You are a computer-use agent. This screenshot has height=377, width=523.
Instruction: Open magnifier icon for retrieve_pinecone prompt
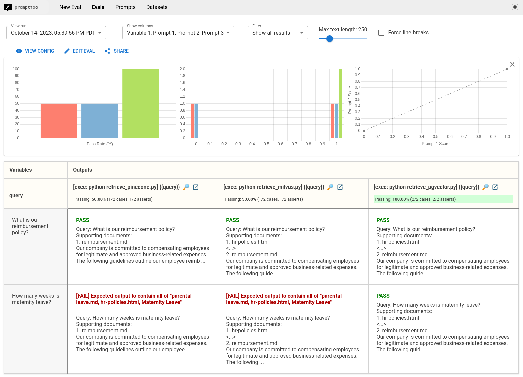coord(186,187)
